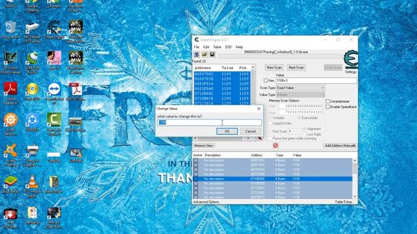Click Cancel in Change Value dialog

tap(250, 131)
